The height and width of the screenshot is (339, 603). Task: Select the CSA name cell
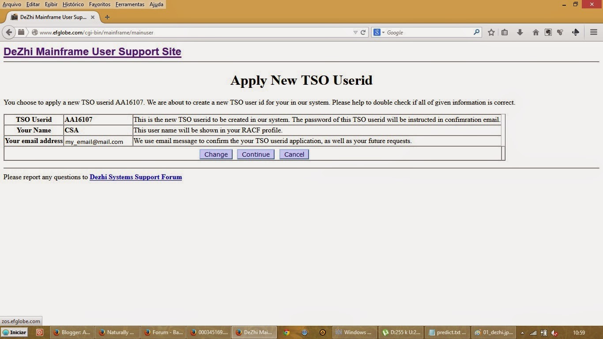(x=98, y=130)
